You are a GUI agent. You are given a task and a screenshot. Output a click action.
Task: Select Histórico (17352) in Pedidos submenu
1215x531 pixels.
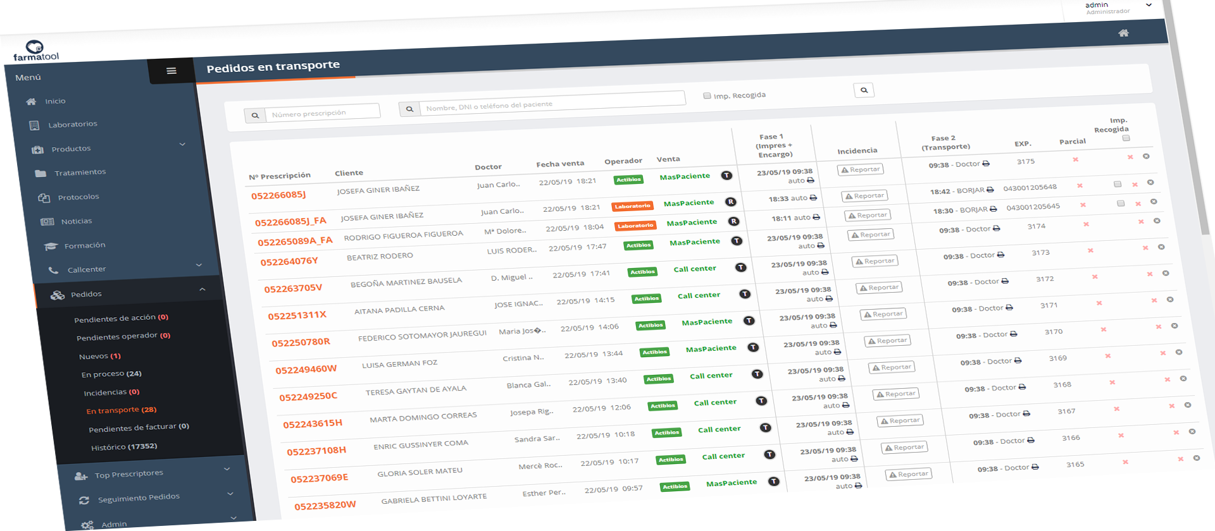[124, 447]
